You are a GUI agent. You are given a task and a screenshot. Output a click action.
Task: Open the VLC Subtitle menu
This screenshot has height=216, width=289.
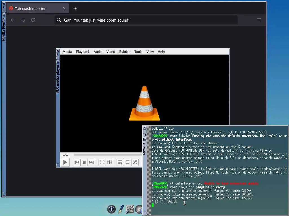pyautogui.click(x=124, y=52)
